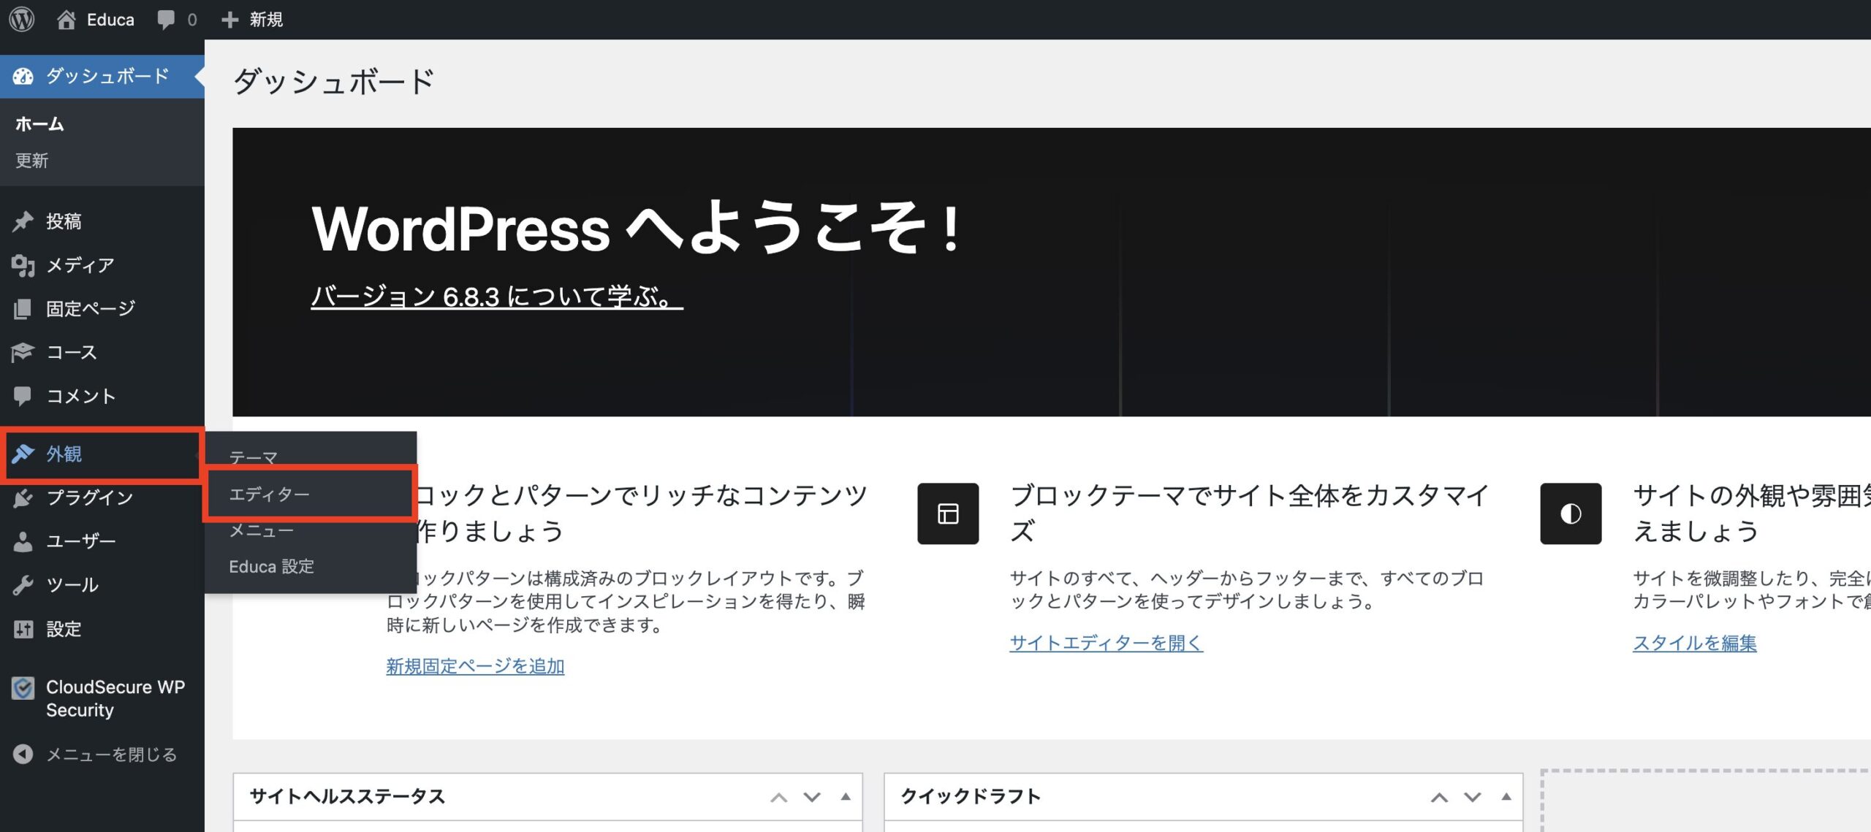The height and width of the screenshot is (832, 1871).
Task: Choose Educa 設定 from the submenu
Action: pyautogui.click(x=271, y=566)
